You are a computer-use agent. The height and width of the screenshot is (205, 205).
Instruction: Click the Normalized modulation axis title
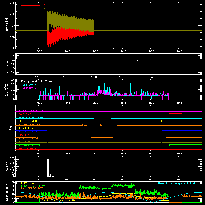coord(6,89)
